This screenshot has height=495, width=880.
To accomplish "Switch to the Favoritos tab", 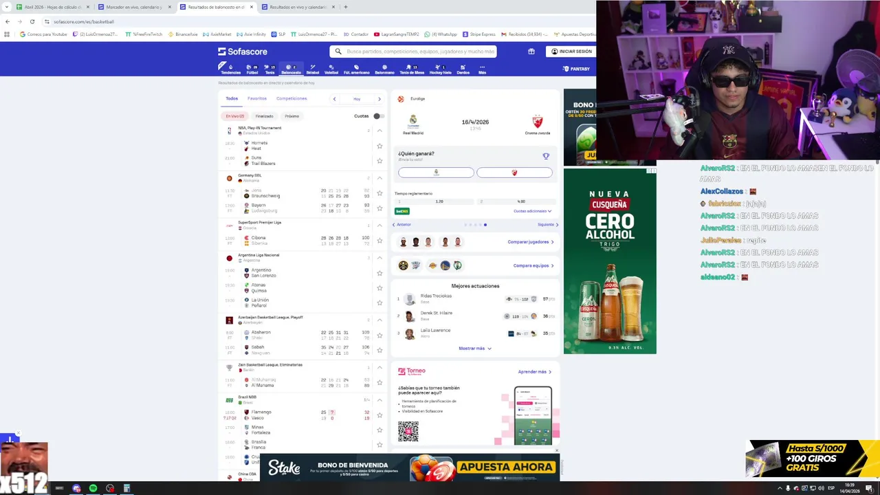I will click(x=257, y=98).
